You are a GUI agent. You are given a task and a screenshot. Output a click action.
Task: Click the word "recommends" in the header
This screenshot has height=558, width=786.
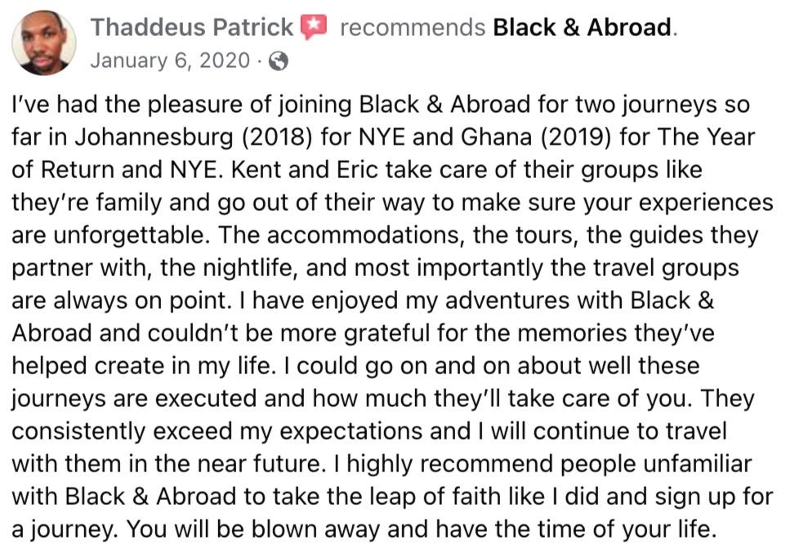coord(413,28)
